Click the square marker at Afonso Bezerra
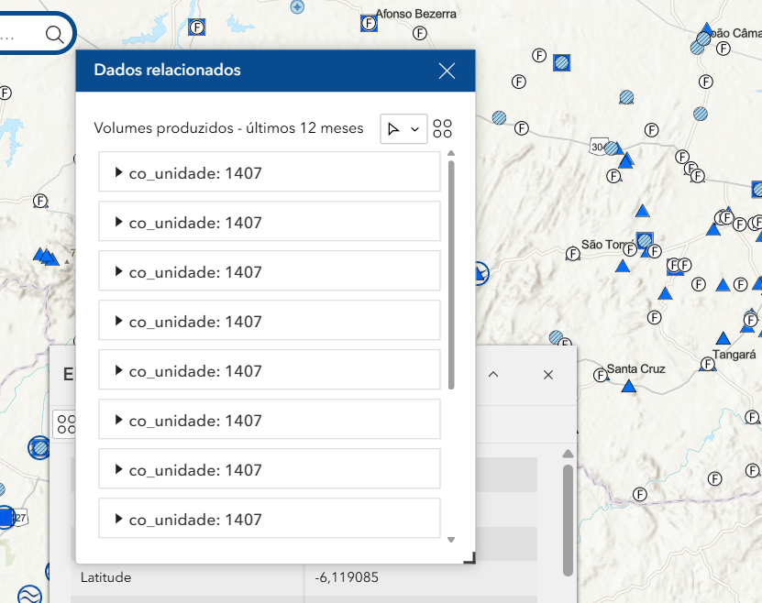The width and height of the screenshot is (762, 603). pyautogui.click(x=370, y=24)
